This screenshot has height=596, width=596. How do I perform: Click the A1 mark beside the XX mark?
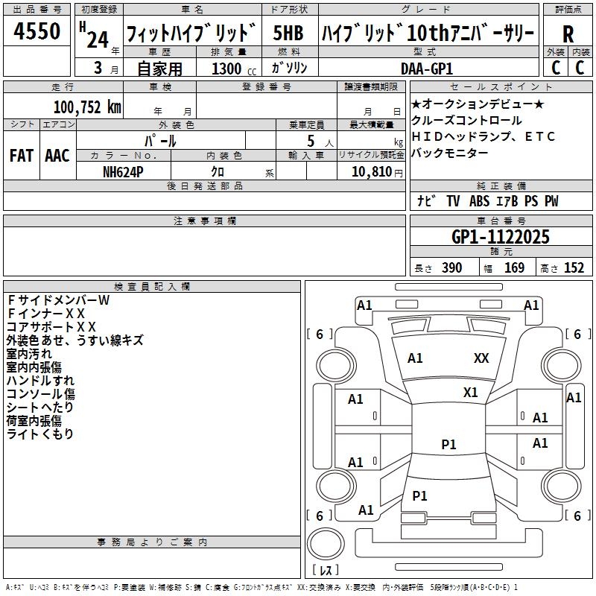tap(415, 358)
